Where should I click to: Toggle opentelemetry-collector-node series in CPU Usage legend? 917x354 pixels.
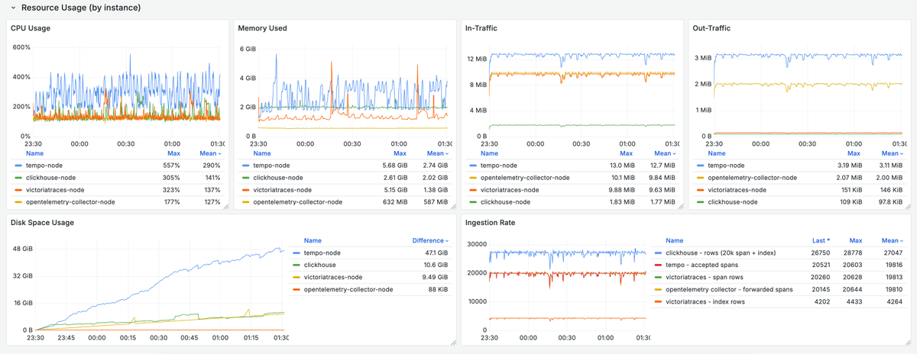[x=70, y=202]
